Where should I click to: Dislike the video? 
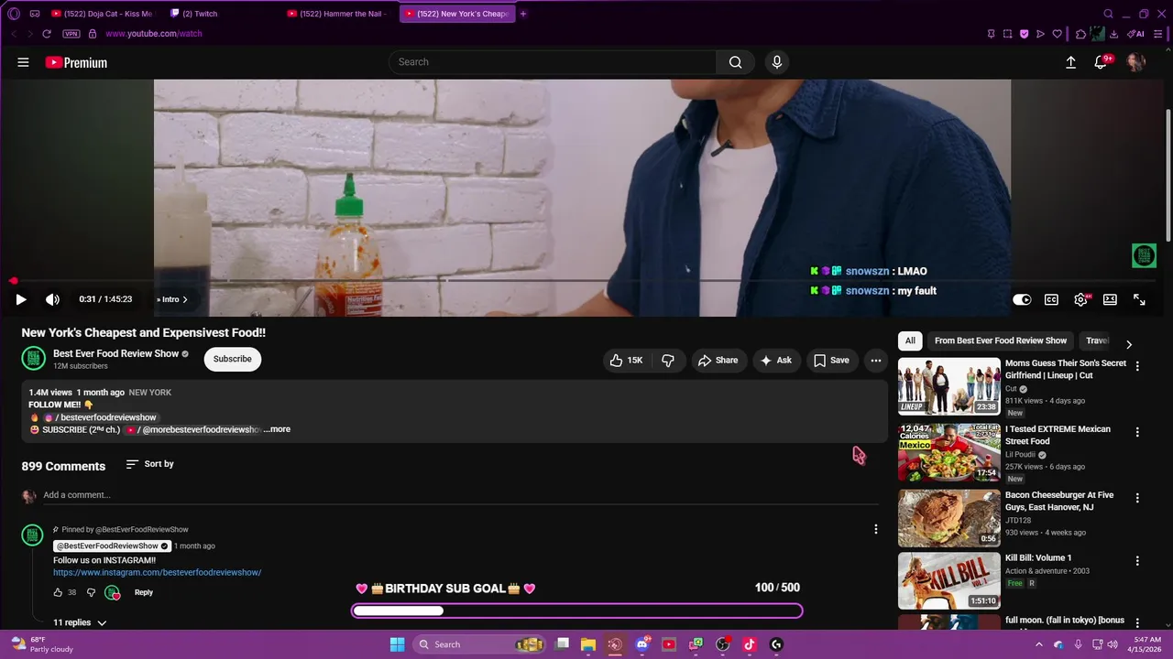coord(668,361)
